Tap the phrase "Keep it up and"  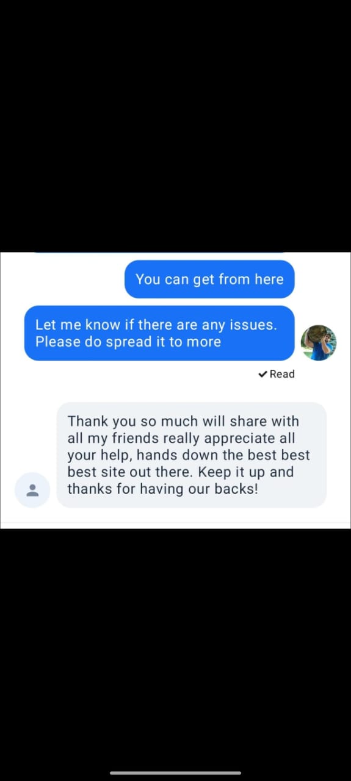point(246,472)
